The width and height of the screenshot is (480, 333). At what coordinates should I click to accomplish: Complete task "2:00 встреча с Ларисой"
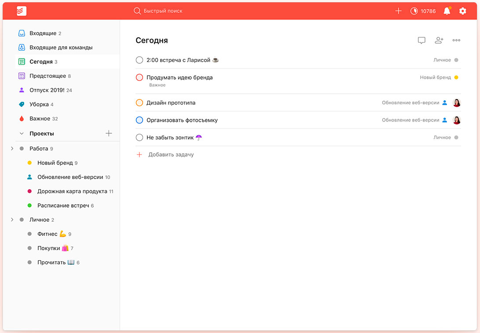pos(139,60)
